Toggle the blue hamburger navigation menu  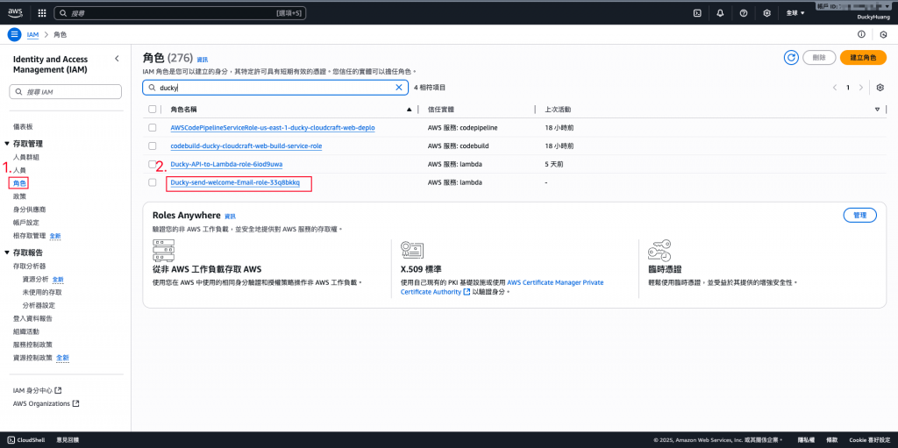pyautogui.click(x=15, y=34)
